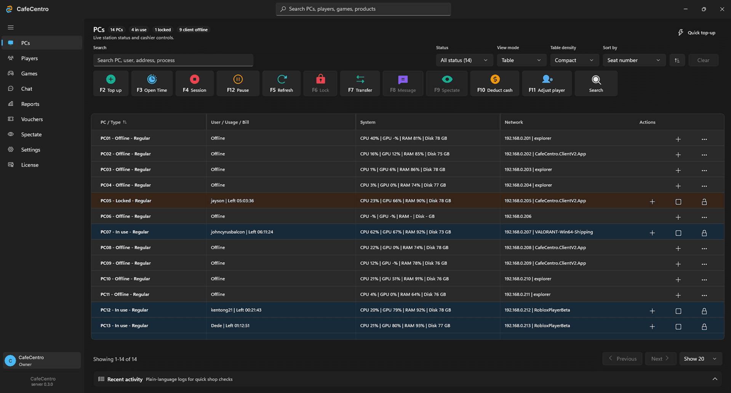
Task: Click the F9 Spectate eye icon
Action: [x=447, y=79]
